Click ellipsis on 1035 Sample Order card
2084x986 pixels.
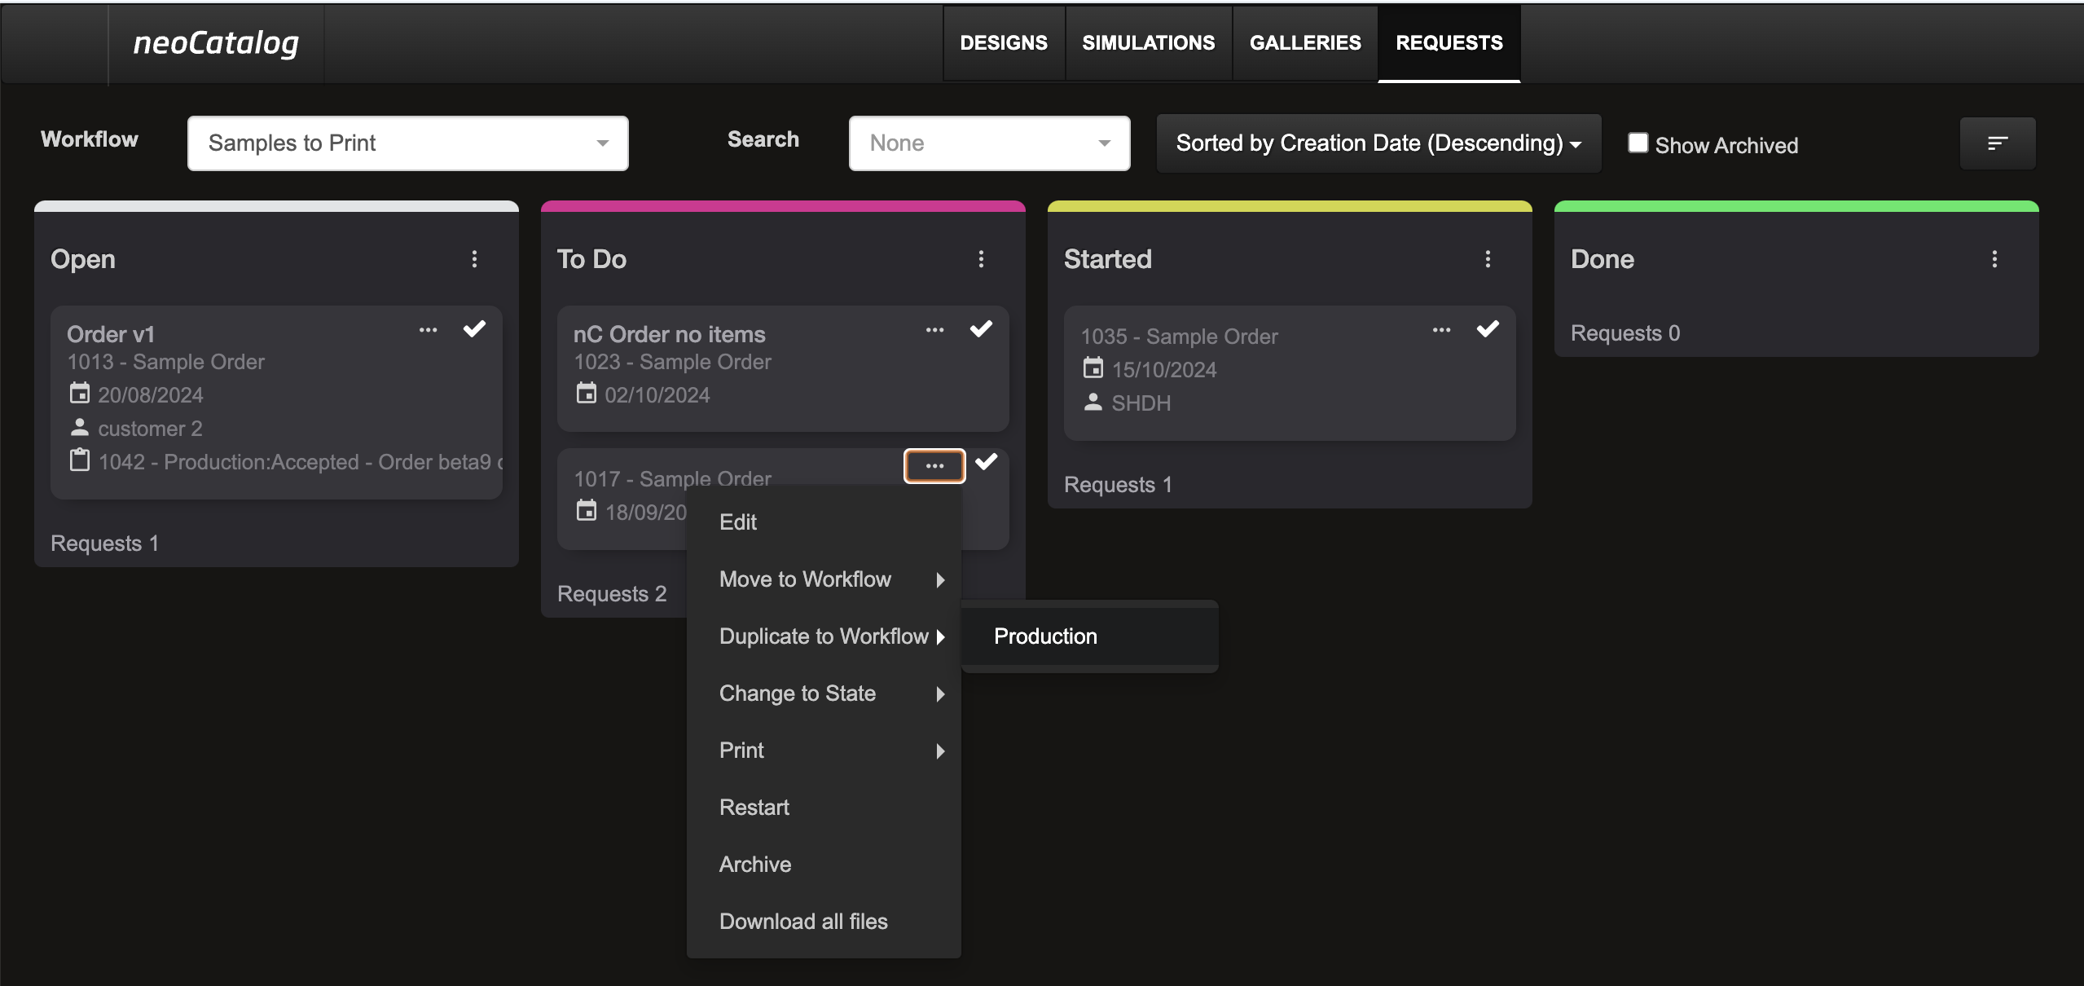pos(1442,330)
